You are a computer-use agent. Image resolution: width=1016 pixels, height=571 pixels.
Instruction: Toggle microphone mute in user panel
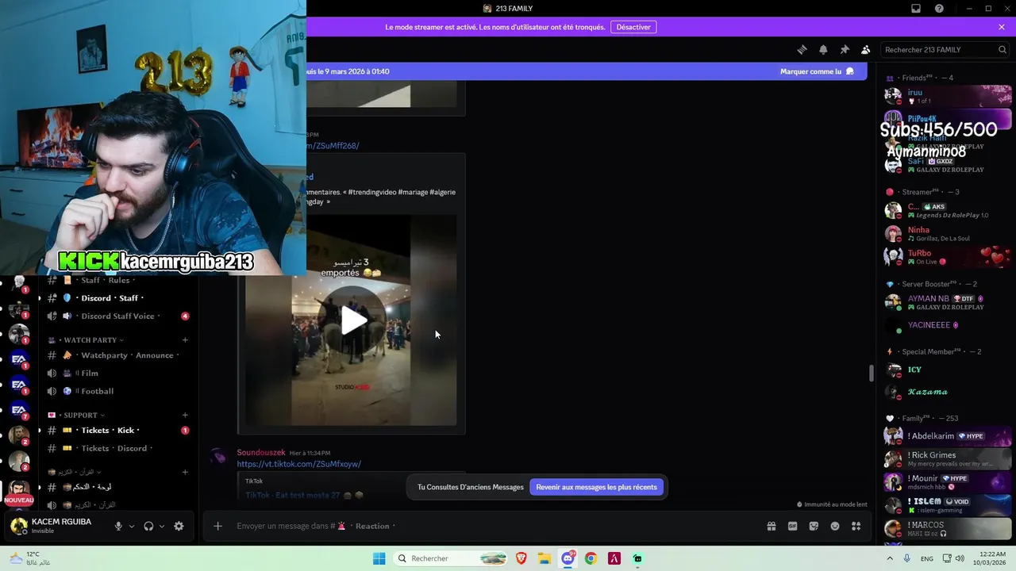pos(119,526)
